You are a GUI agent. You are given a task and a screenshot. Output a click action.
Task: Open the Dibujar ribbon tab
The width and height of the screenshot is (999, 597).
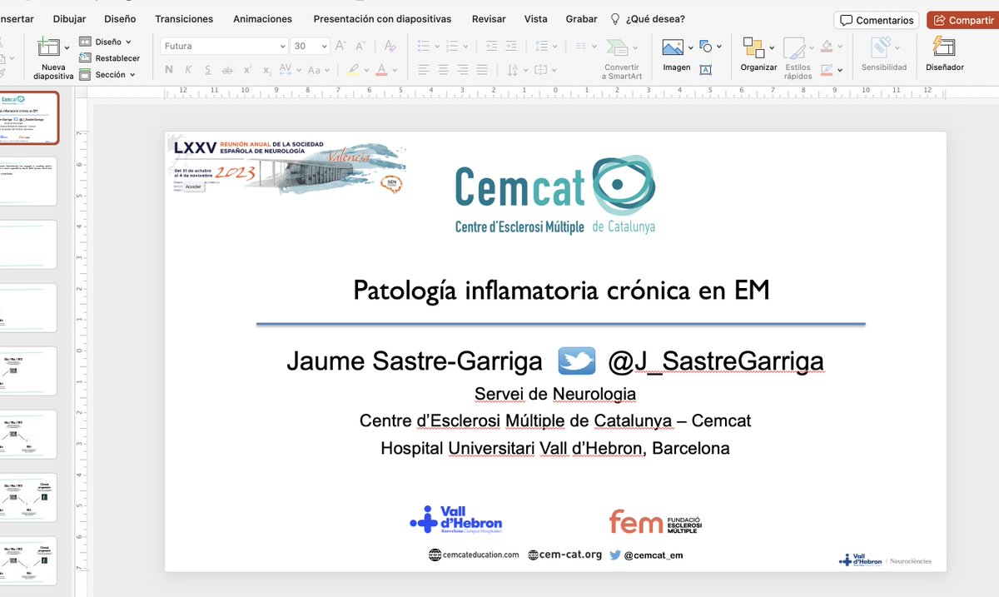click(69, 18)
